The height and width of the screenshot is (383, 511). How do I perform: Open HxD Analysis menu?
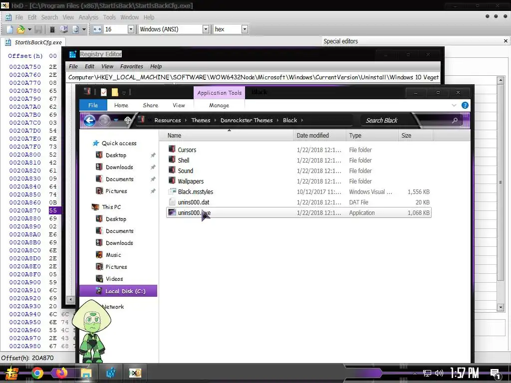click(88, 17)
